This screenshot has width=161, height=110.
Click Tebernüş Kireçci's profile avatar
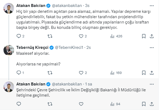9,50
